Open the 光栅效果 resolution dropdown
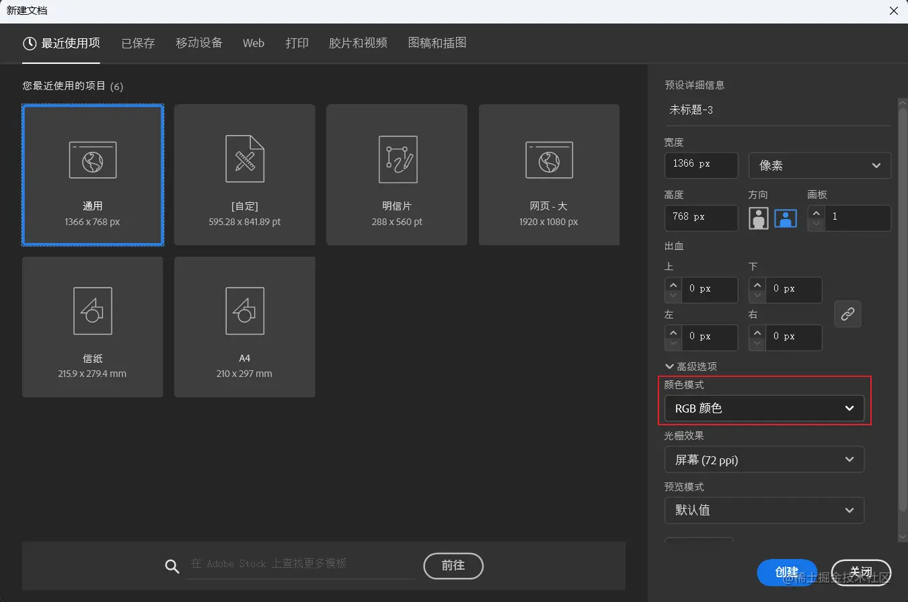The image size is (908, 602). [x=764, y=460]
